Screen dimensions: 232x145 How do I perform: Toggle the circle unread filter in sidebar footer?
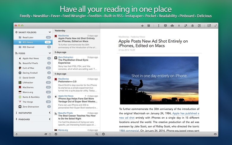(50, 134)
